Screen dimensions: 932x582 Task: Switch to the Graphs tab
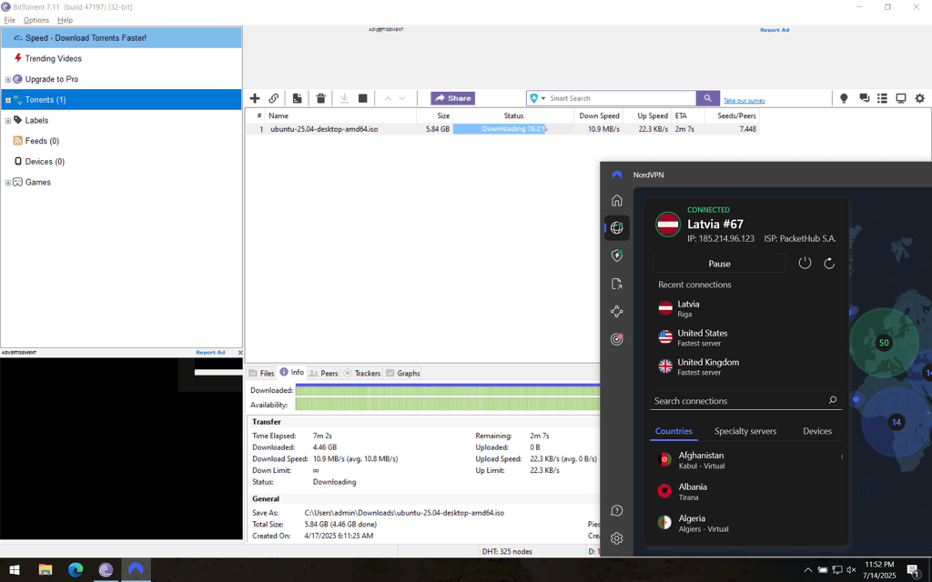403,373
